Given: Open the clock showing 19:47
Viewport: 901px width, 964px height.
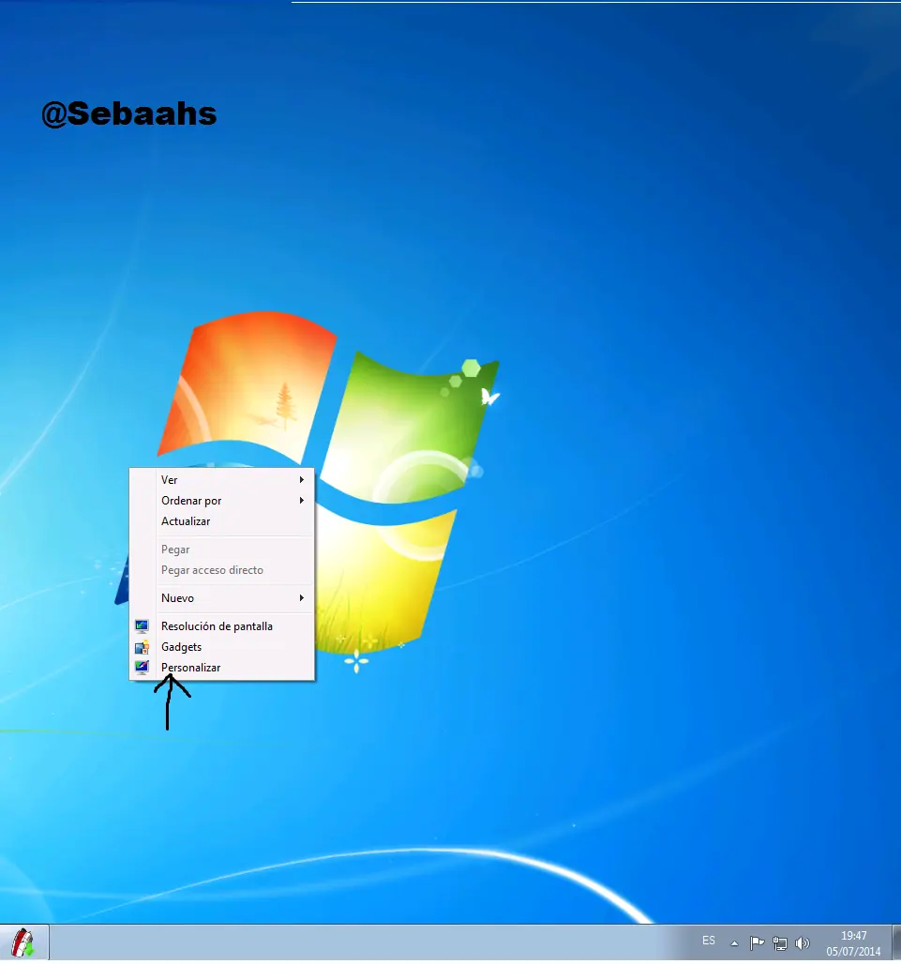Looking at the screenshot, I should coord(854,943).
